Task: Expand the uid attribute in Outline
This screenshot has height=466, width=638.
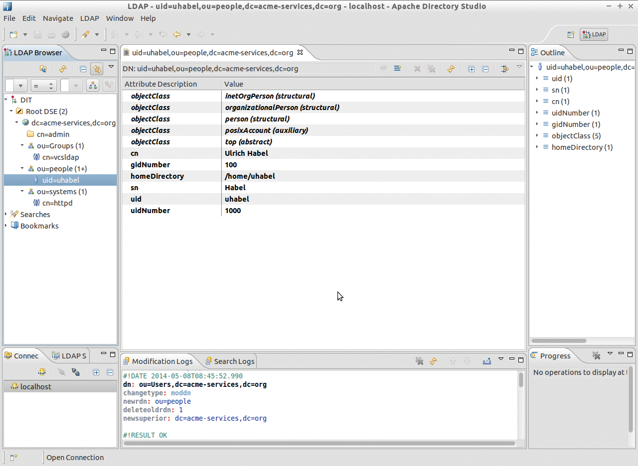Action: [537, 78]
